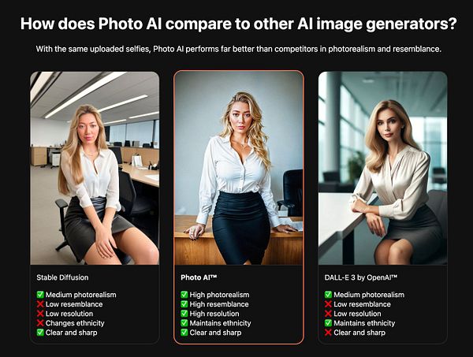Screen dimensions: 473x357
Task: Click green check beside Photo AI Maintains ethnicity
Action: (184, 323)
